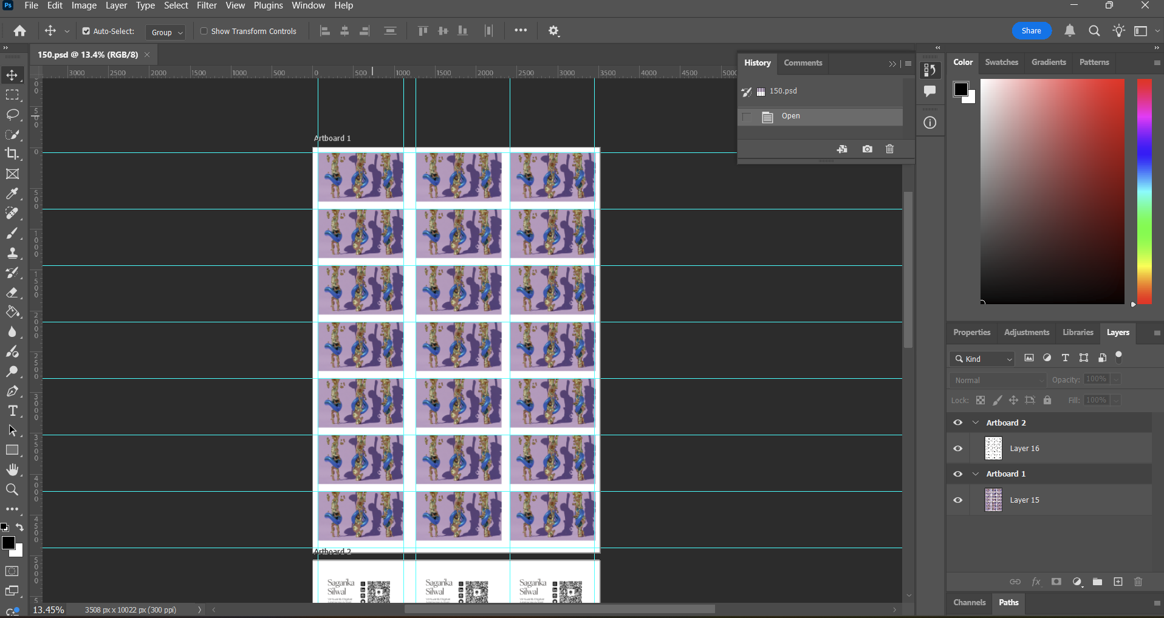
Task: Close the 150.psd document tab
Action: [147, 55]
